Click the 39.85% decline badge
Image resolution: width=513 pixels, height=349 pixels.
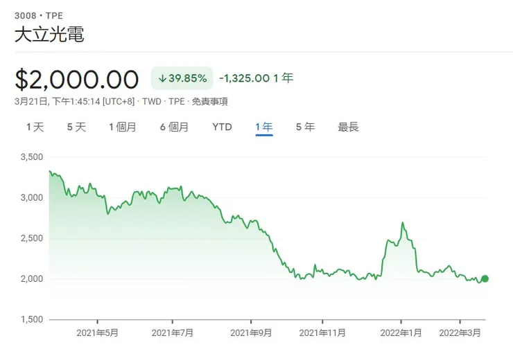pos(182,78)
